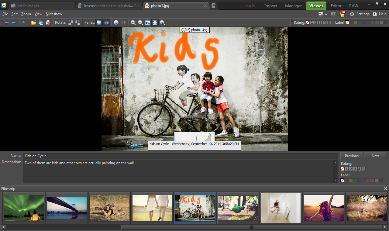Rotate image using the first Rotate icon
The height and width of the screenshot is (231, 389).
pyautogui.click(x=71, y=22)
